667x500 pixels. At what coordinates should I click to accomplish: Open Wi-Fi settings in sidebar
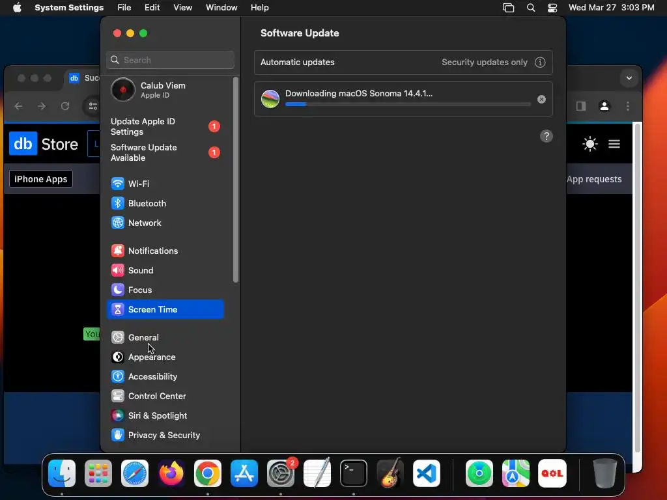click(165, 184)
